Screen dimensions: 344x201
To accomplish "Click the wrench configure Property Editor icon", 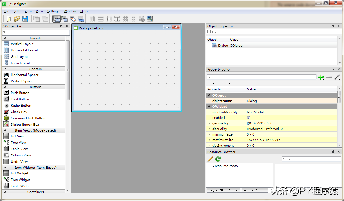I will (x=337, y=77).
